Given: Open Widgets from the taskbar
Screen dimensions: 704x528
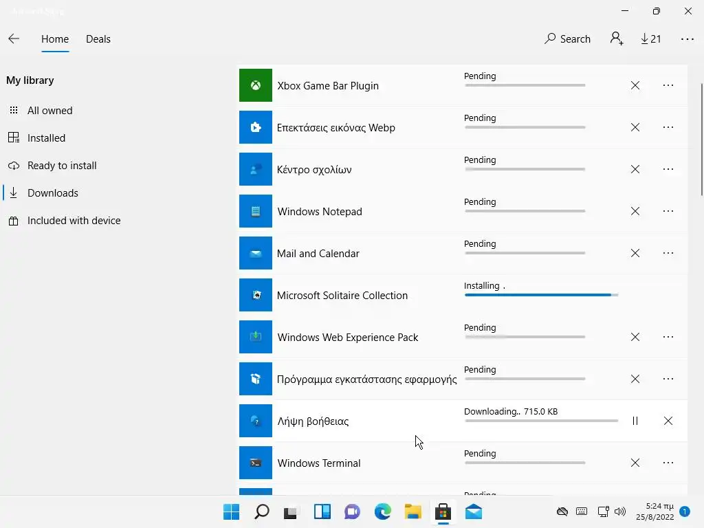Looking at the screenshot, I should (x=322, y=511).
